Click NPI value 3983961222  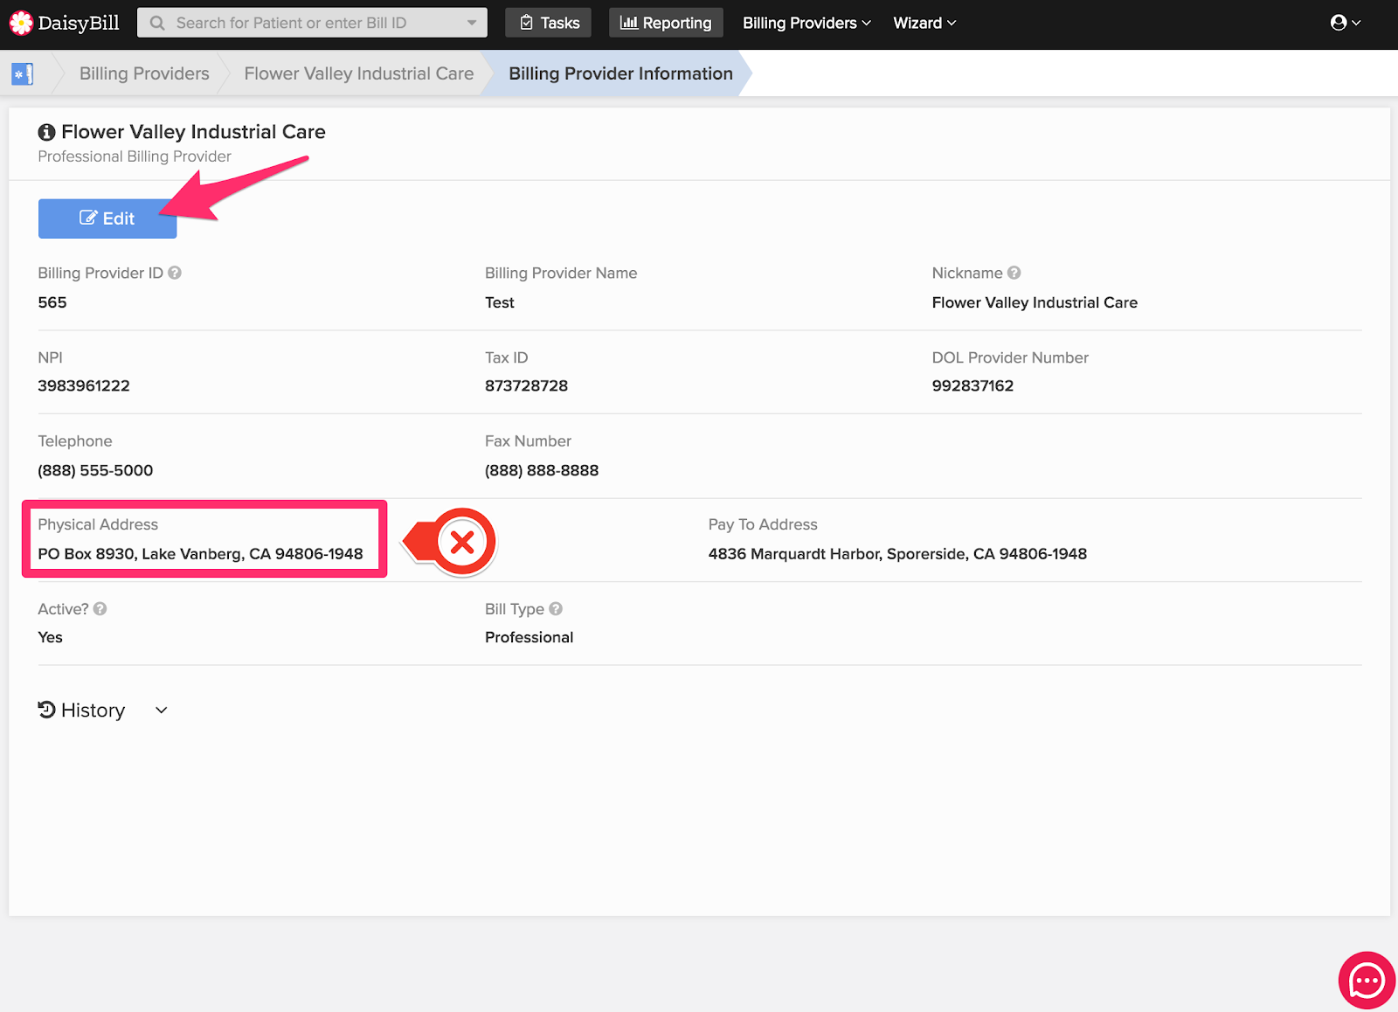click(x=84, y=385)
